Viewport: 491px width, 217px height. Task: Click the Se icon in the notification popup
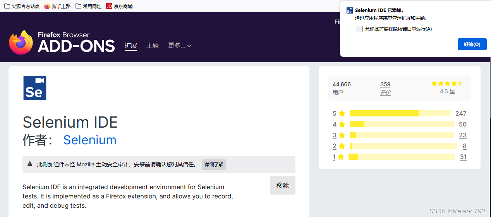(x=350, y=10)
